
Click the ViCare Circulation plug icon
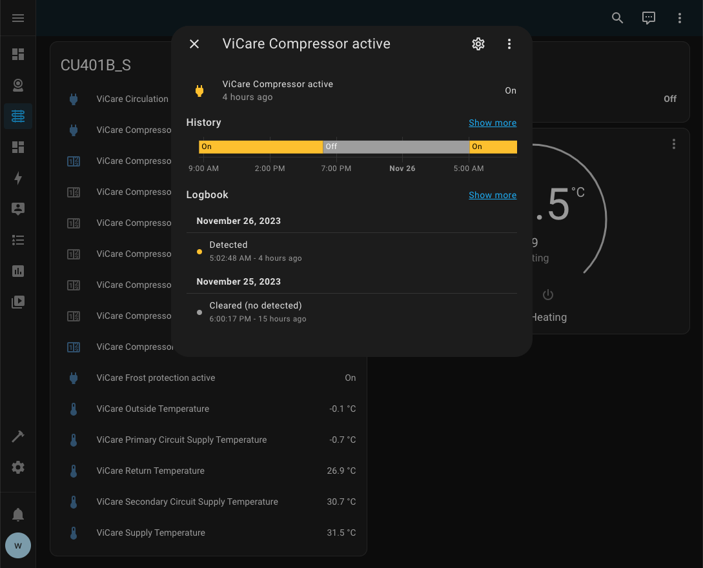[74, 99]
